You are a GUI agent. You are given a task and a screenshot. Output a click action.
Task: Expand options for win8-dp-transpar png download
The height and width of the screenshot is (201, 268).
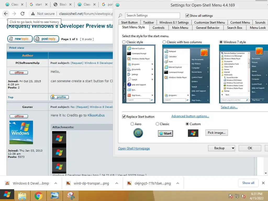point(117,183)
